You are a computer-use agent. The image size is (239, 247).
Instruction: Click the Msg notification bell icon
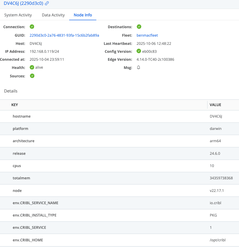139,67
